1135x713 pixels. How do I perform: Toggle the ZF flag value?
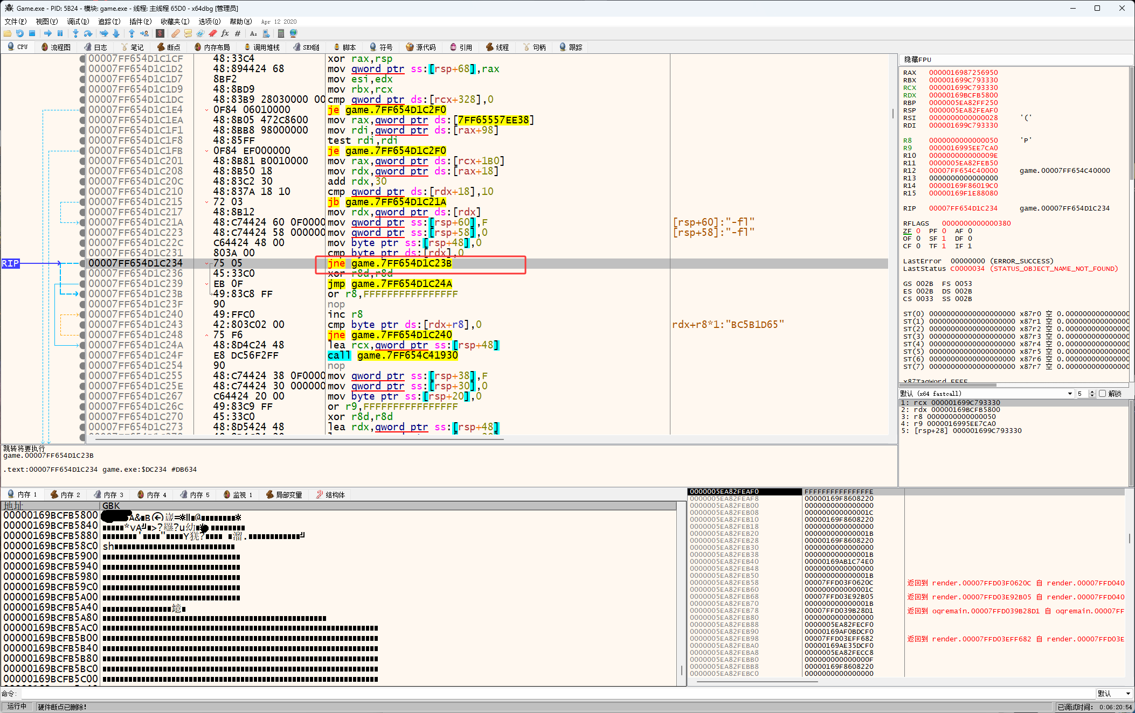click(x=918, y=231)
